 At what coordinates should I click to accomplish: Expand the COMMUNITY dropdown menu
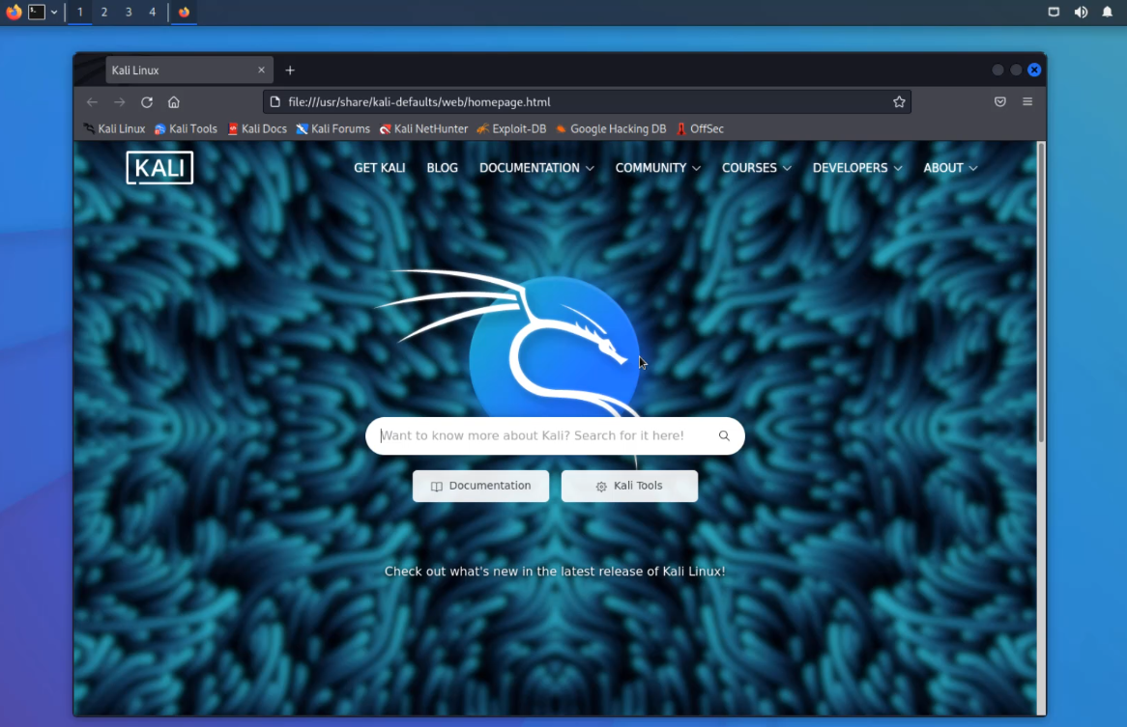point(657,168)
